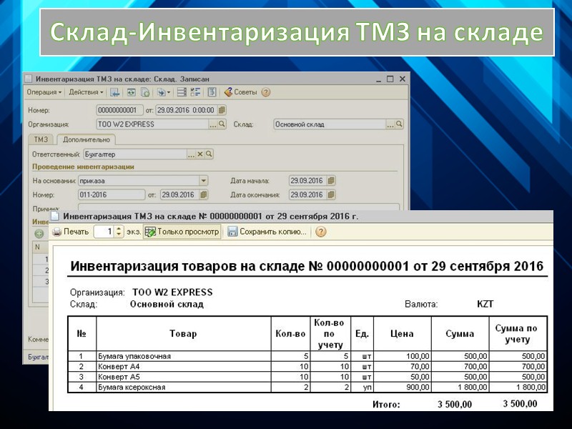Click the Товар column header

click(184, 334)
